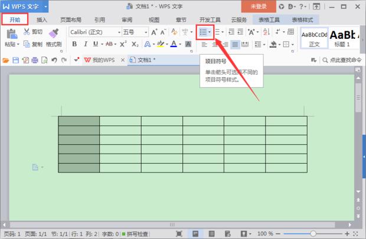Decrease font size with the A- icon
This screenshot has height=239, width=366.
[163, 32]
